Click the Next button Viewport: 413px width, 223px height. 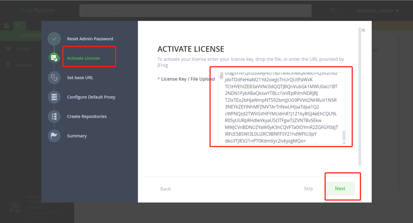(340, 189)
